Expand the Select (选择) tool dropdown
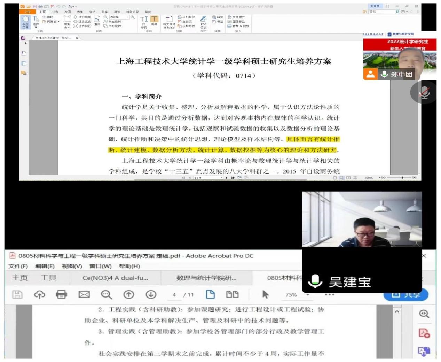Image resolution: width=441 pixels, height=362 pixels. pos(36,27)
